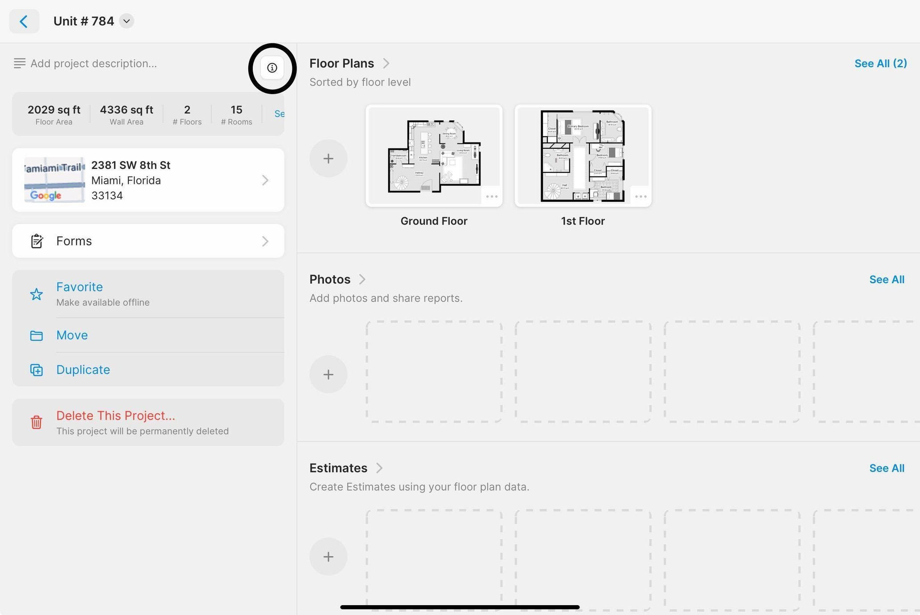Click the Duplicate project icon
The height and width of the screenshot is (615, 920).
[37, 370]
